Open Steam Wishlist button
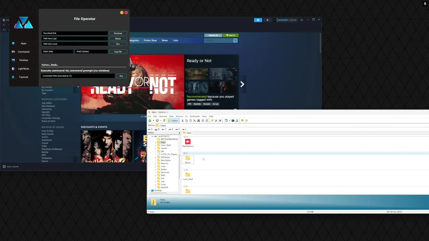Screen dimensions: 429x241 (213, 35)
